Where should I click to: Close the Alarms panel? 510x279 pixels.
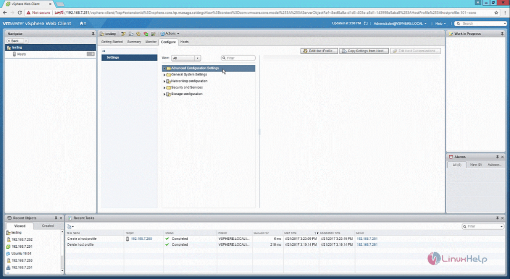click(503, 157)
